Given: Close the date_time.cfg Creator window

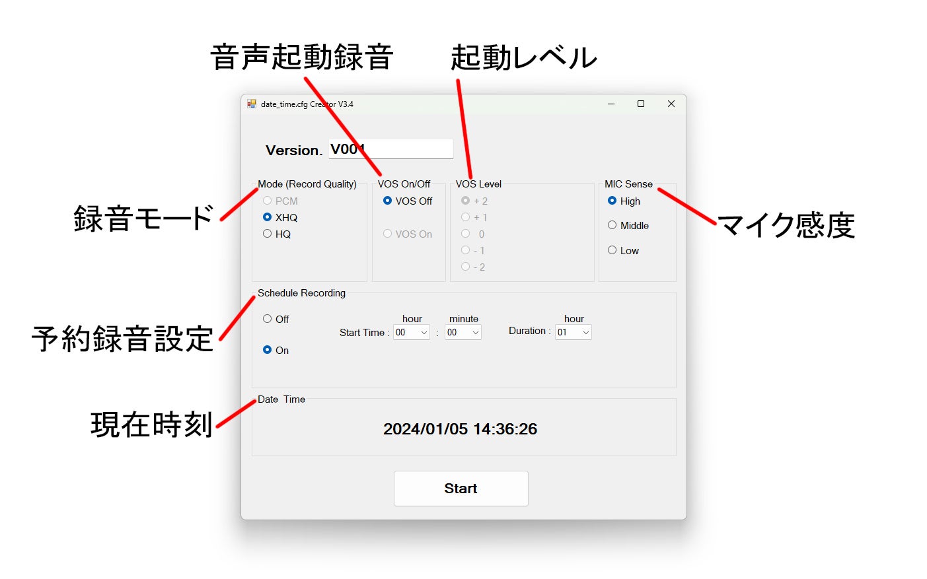Looking at the screenshot, I should [671, 104].
